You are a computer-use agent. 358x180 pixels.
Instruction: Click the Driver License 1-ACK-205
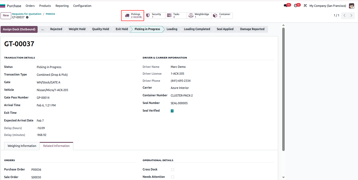(177, 74)
